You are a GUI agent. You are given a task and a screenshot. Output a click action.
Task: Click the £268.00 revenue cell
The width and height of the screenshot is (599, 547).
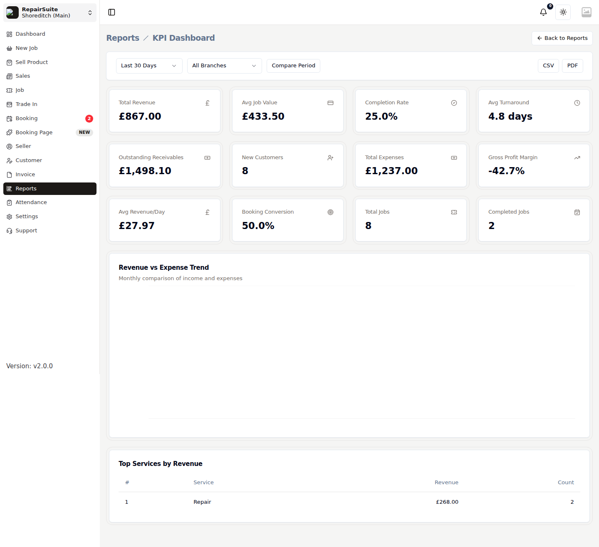(447, 502)
